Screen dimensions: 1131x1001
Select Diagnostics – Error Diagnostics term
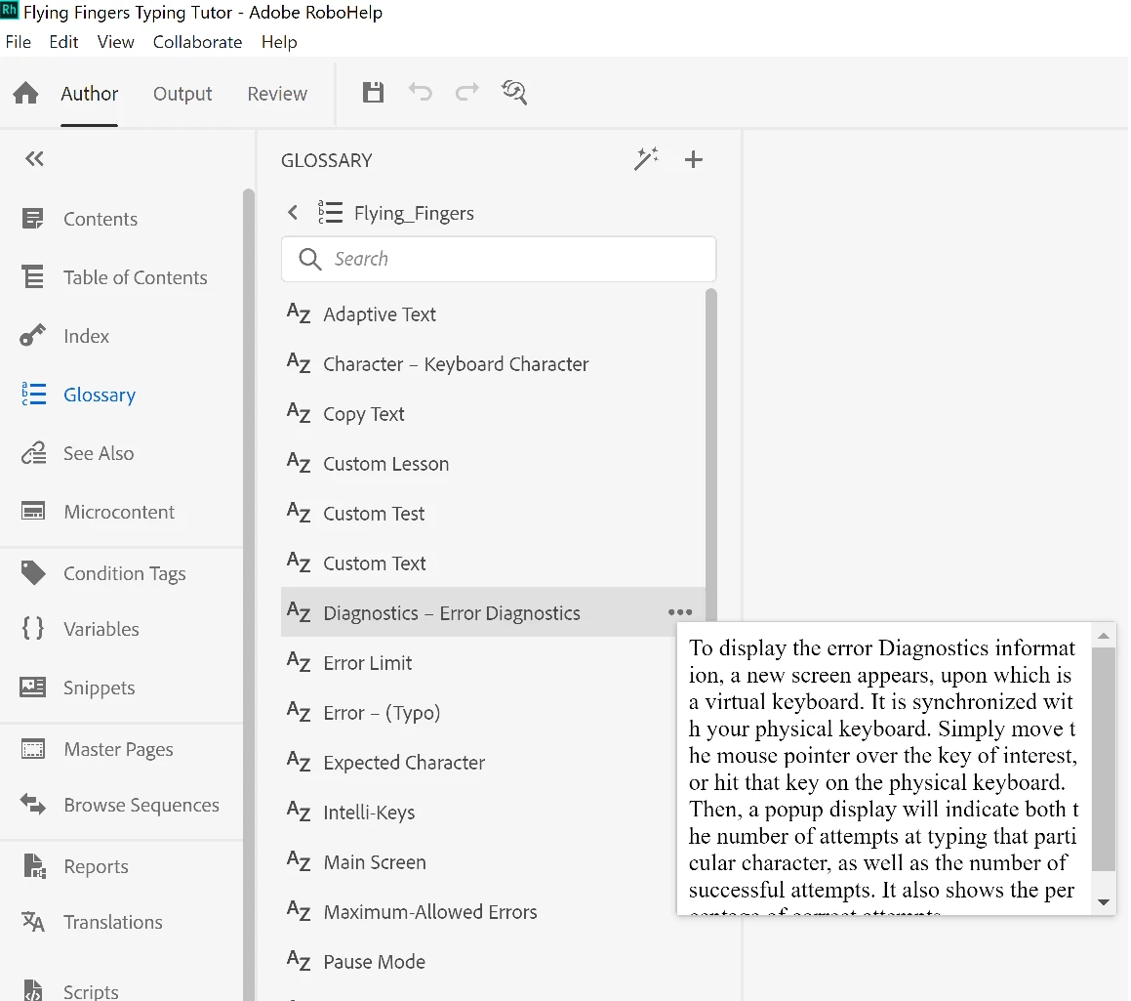tap(493, 612)
